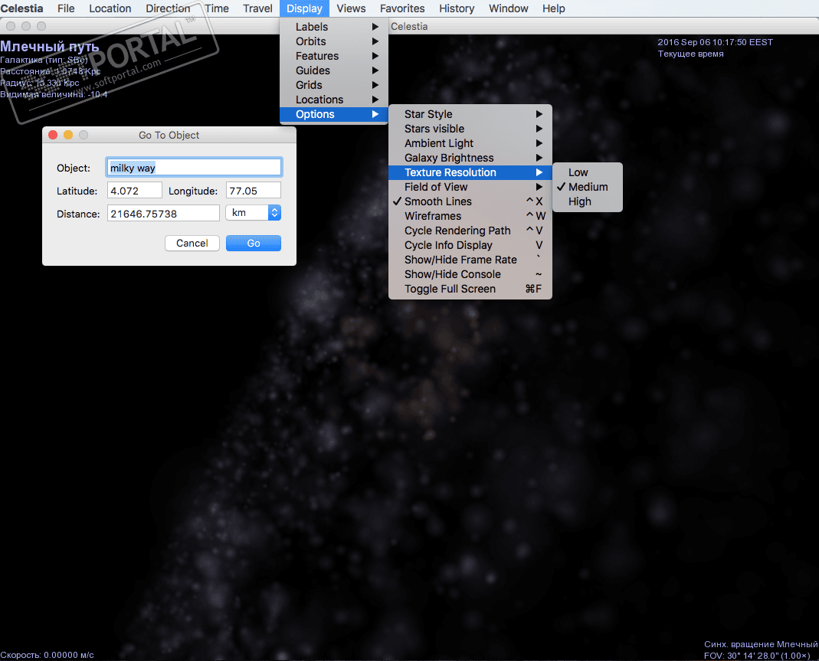Click the Latitude input field
819x661 pixels.
click(135, 191)
